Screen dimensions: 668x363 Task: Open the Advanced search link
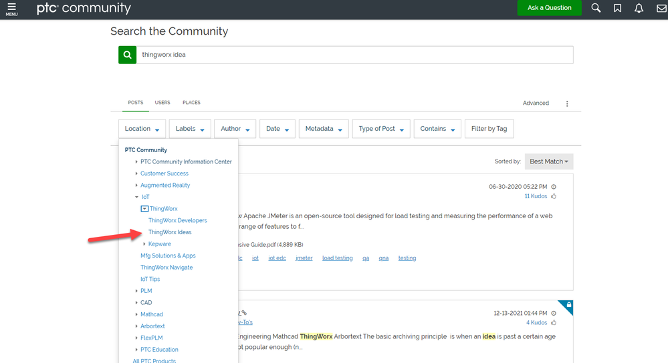pos(536,103)
